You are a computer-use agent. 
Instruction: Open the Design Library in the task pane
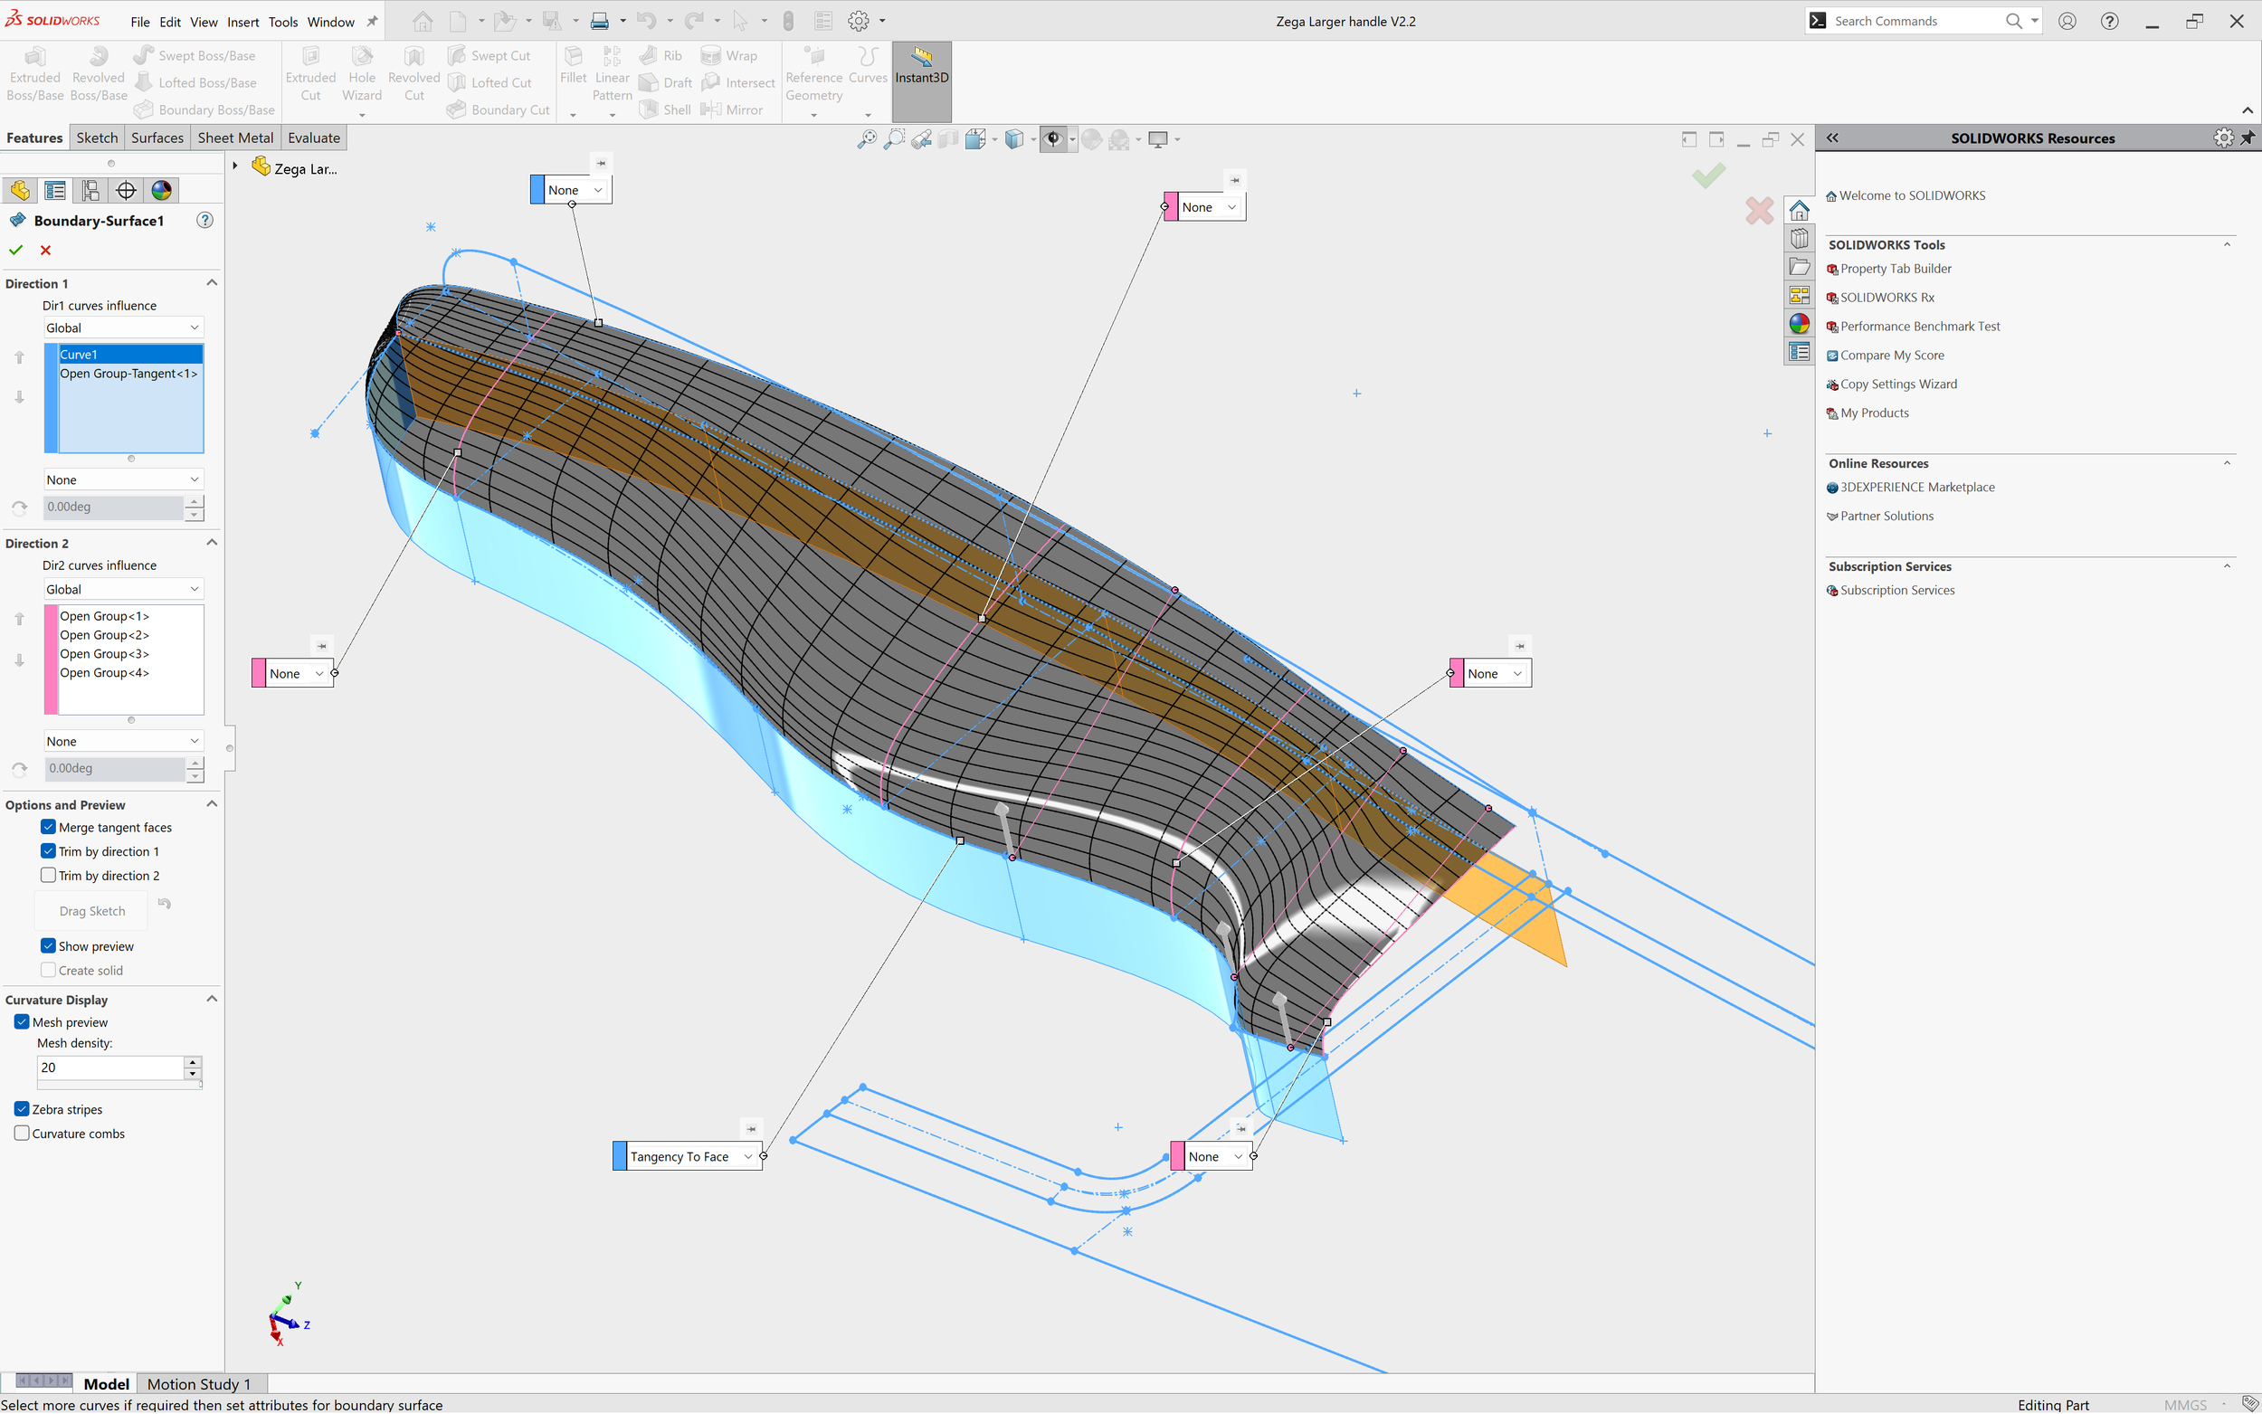(x=1798, y=239)
